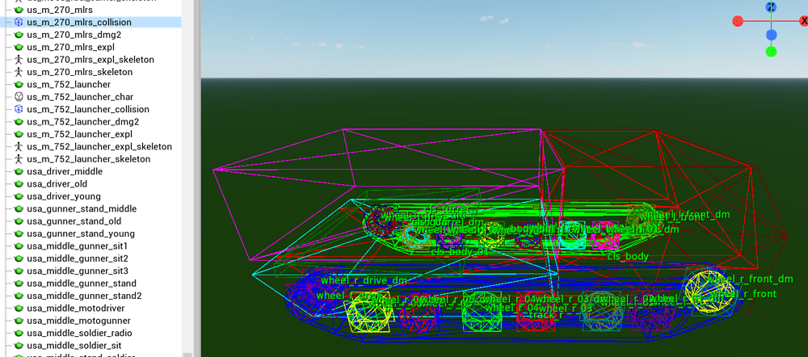This screenshot has height=357, width=808.
Task: Select usa_middle_motodriver from the list
Action: click(x=78, y=309)
